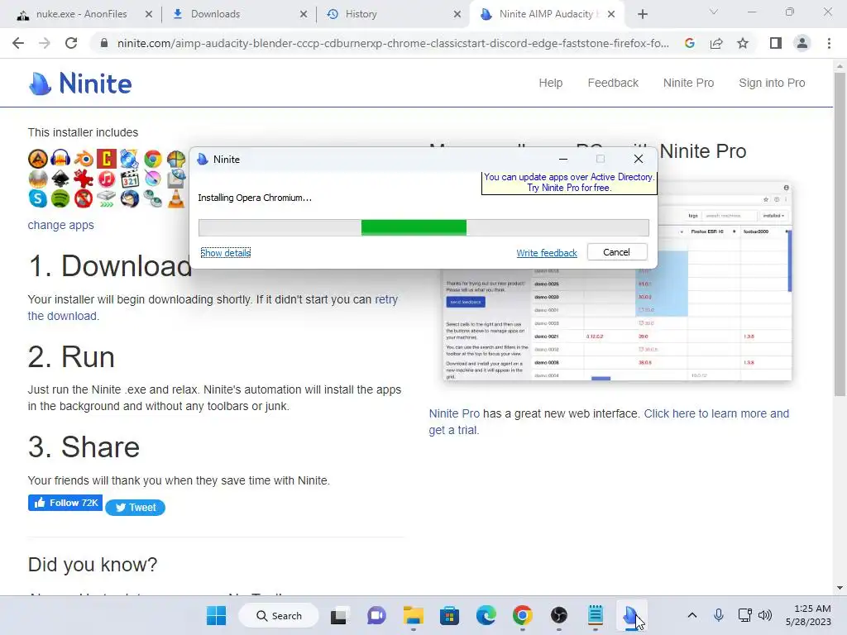
Task: Cancel the Ninite installation
Action: (x=616, y=252)
